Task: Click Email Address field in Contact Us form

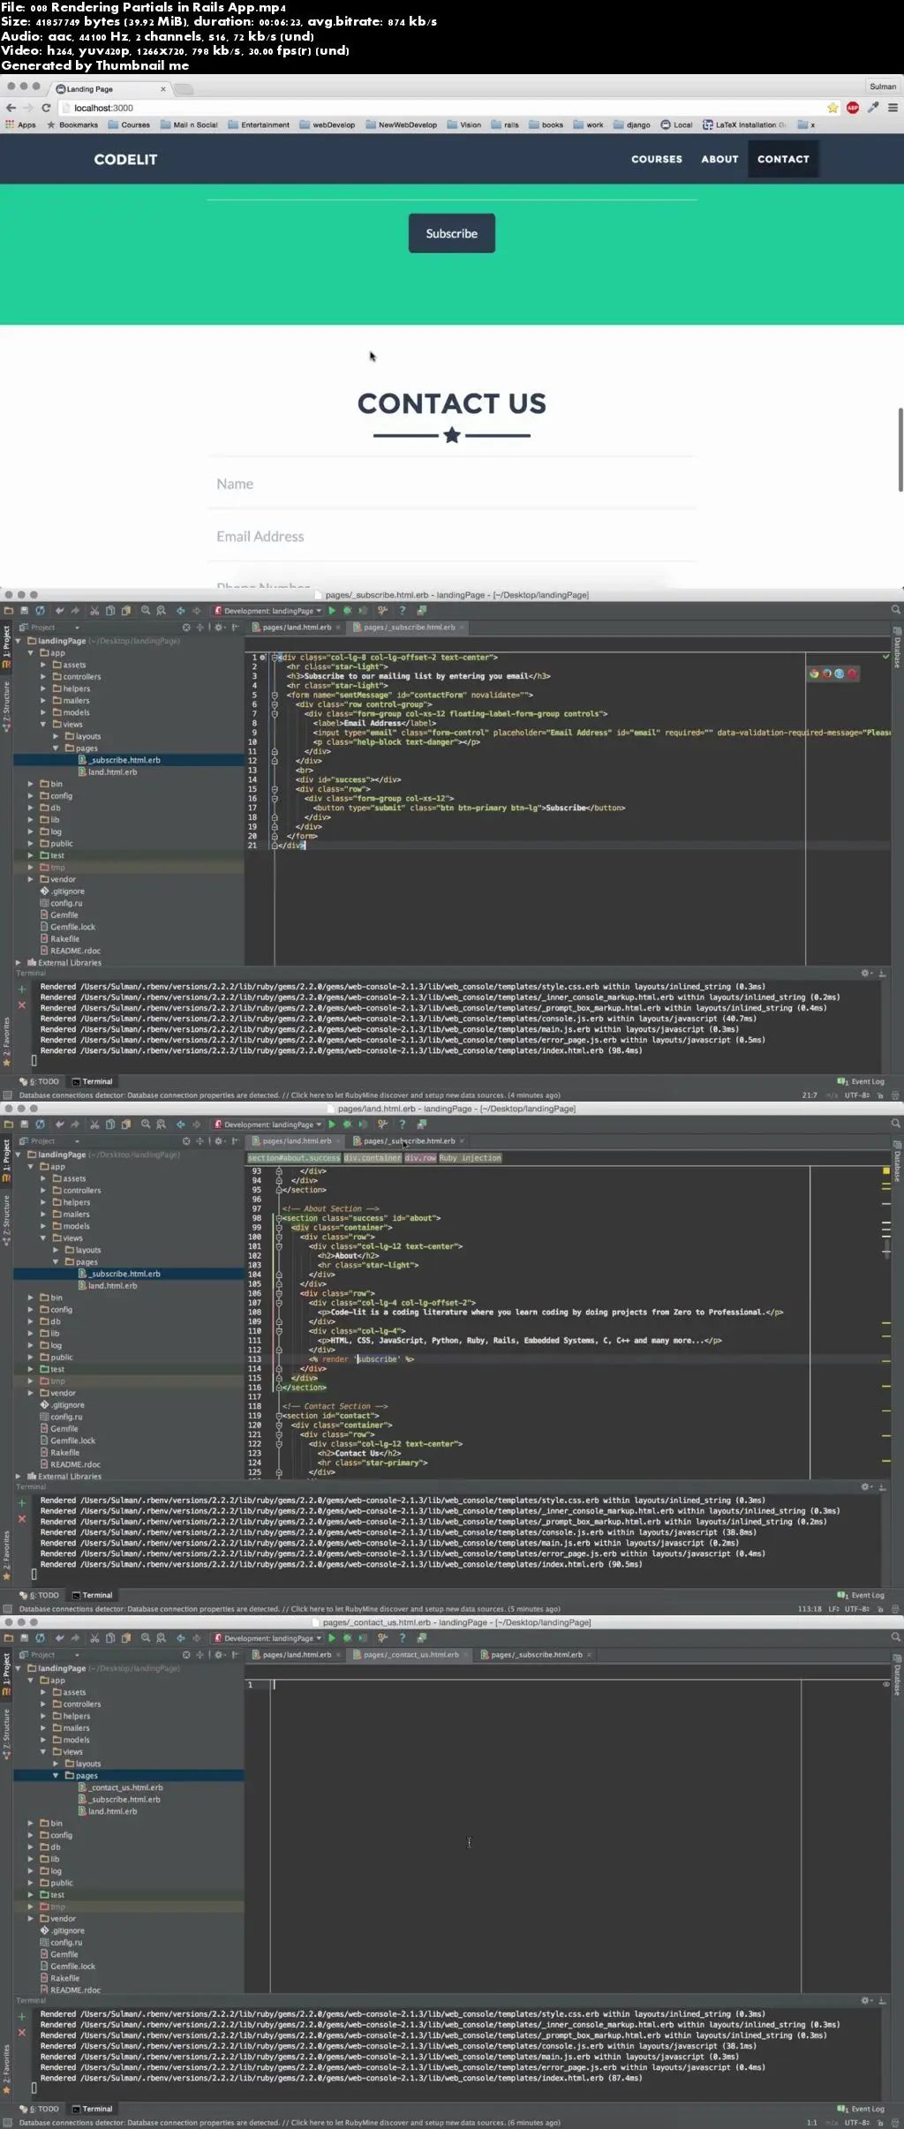Action: point(452,536)
